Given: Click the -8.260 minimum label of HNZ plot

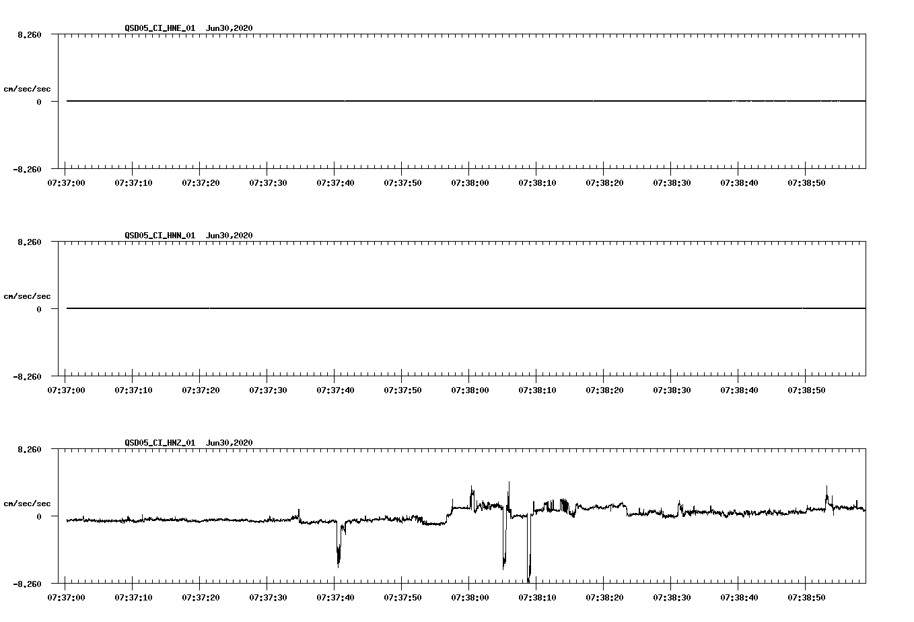Looking at the screenshot, I should (x=27, y=584).
